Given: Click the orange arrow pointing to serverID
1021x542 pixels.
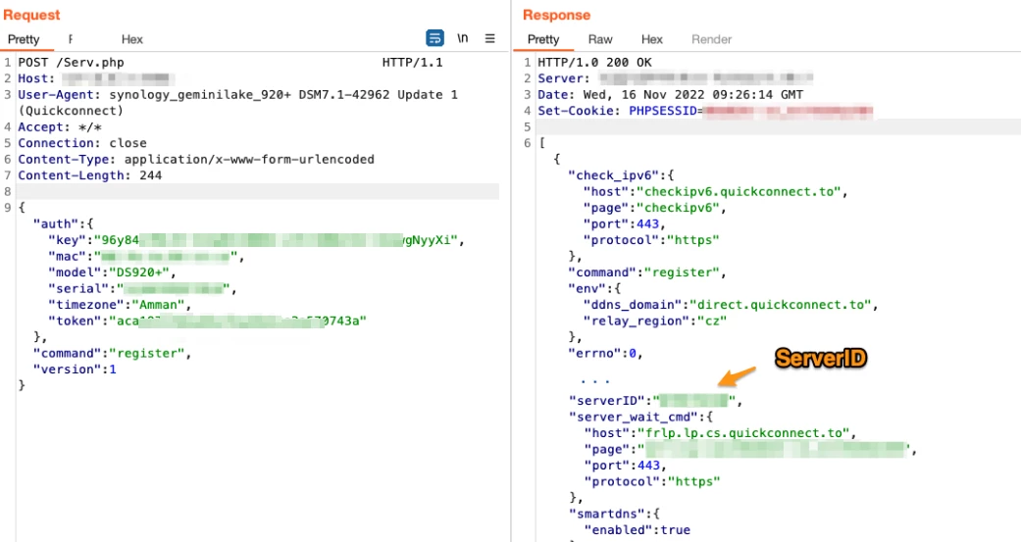Looking at the screenshot, I should coord(738,376).
